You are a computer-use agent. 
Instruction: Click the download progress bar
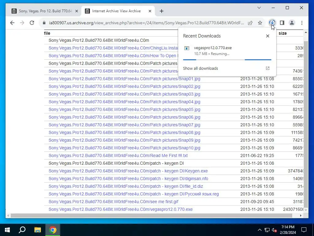[227, 60]
